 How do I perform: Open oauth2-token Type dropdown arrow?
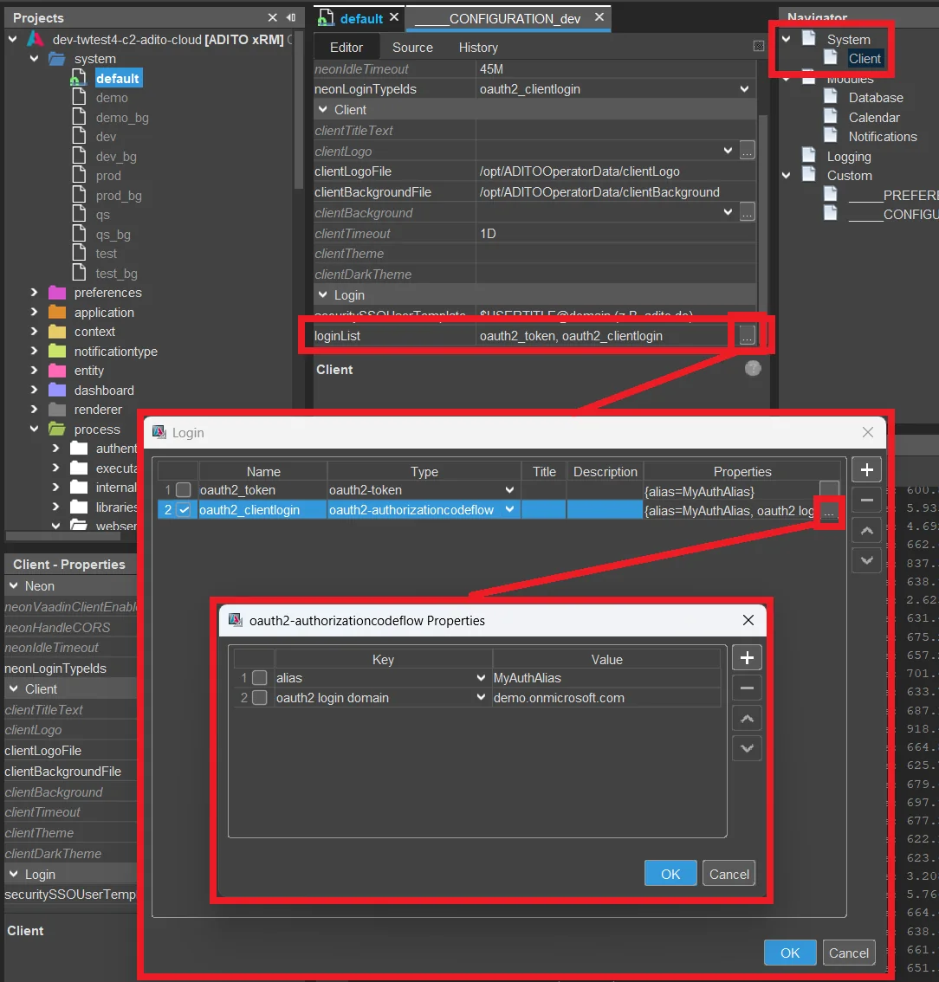509,490
